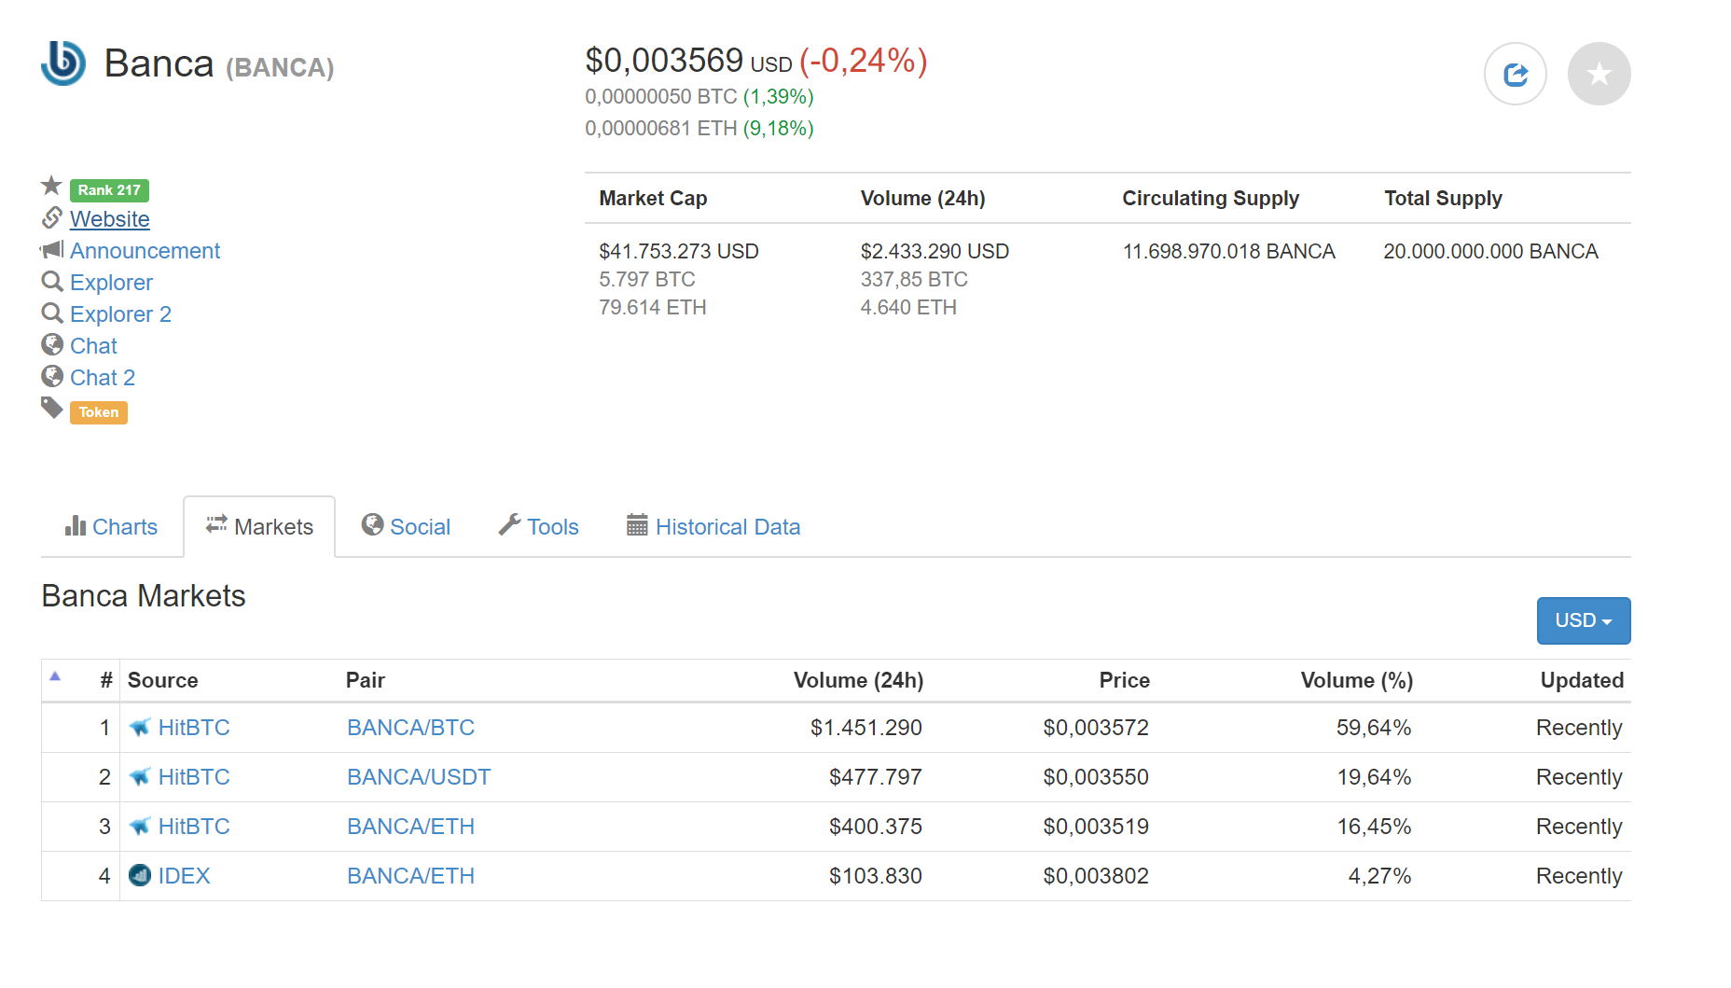Open the Explorer link
The height and width of the screenshot is (988, 1731).
point(111,283)
